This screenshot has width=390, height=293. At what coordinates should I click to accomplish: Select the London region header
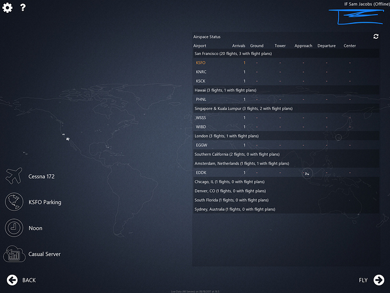click(x=286, y=136)
